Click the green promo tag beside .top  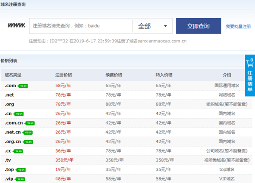click(21, 170)
